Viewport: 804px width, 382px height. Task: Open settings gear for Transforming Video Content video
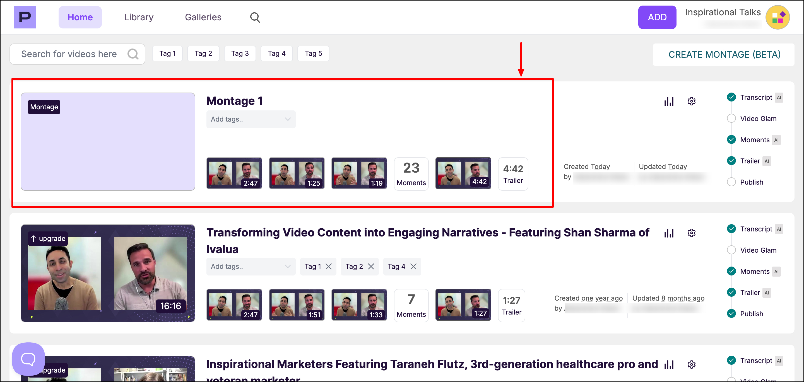[691, 233]
